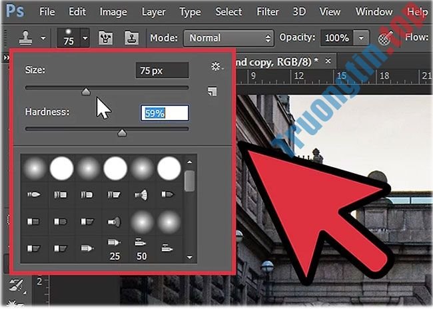The image size is (433, 309).
Task: Select the fan bristle preset in third row
Action: [x=115, y=222]
